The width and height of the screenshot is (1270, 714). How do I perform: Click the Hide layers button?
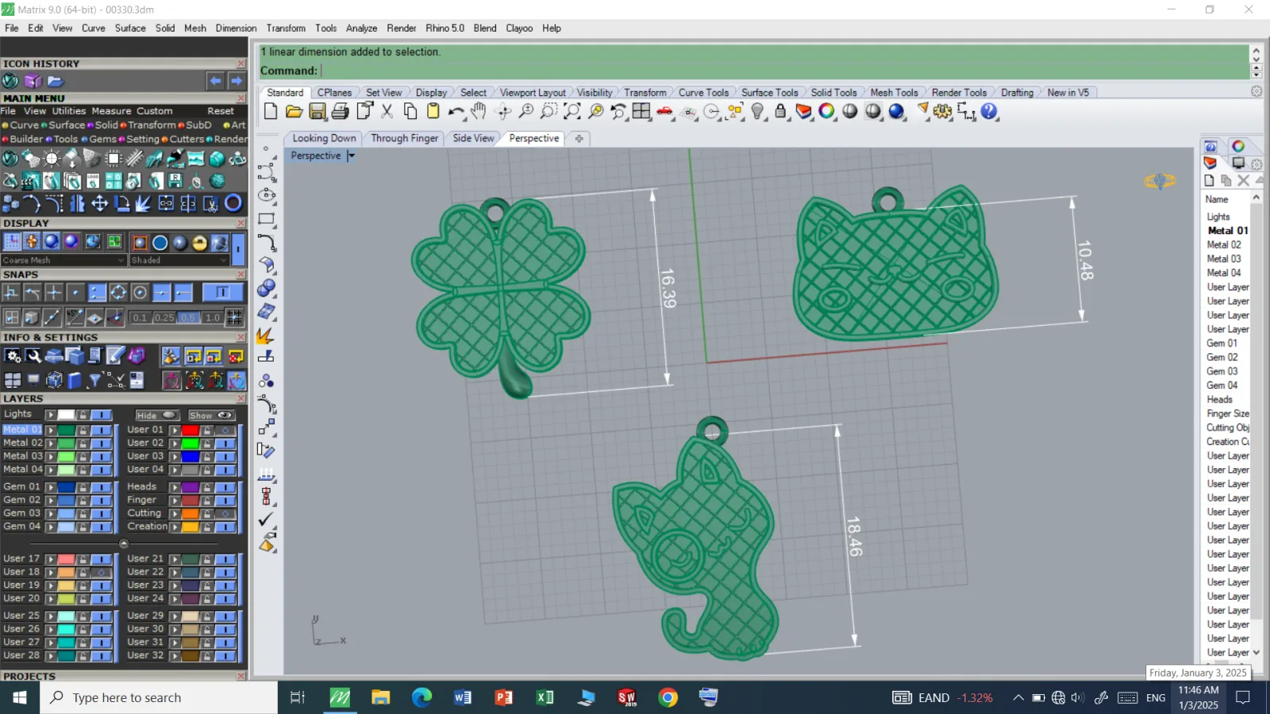pos(156,416)
